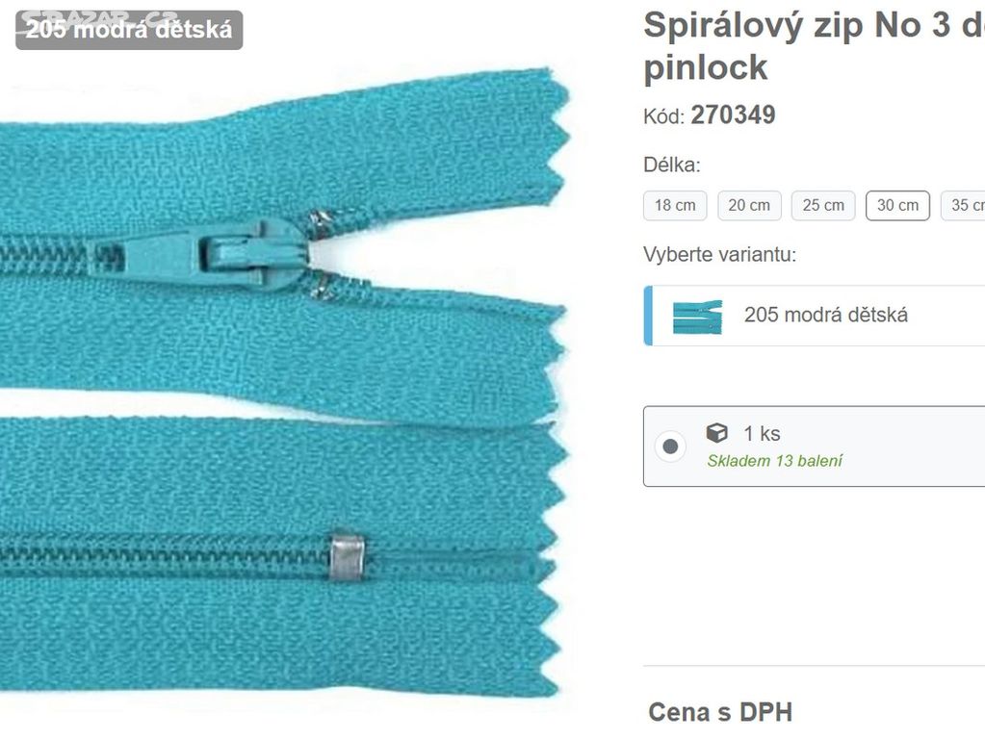Click the metal bottom stop on the zipper image
The image size is (985, 739).
348,557
